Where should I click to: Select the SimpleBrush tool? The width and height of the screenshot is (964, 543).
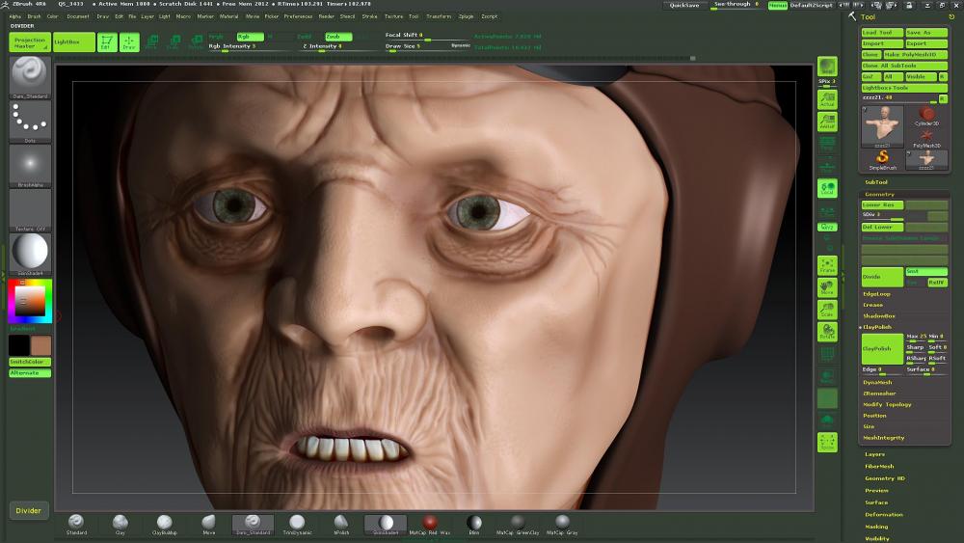[x=882, y=160]
